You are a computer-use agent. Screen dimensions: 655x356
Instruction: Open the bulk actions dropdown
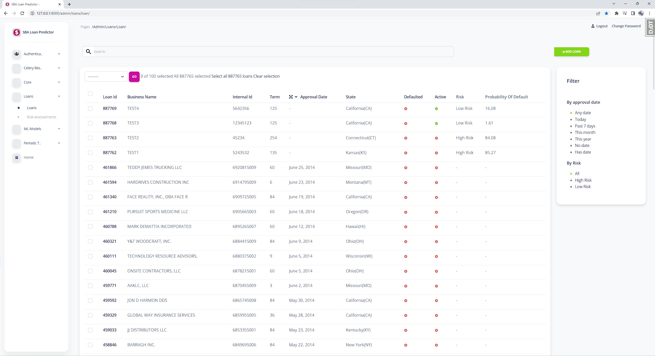tap(106, 76)
